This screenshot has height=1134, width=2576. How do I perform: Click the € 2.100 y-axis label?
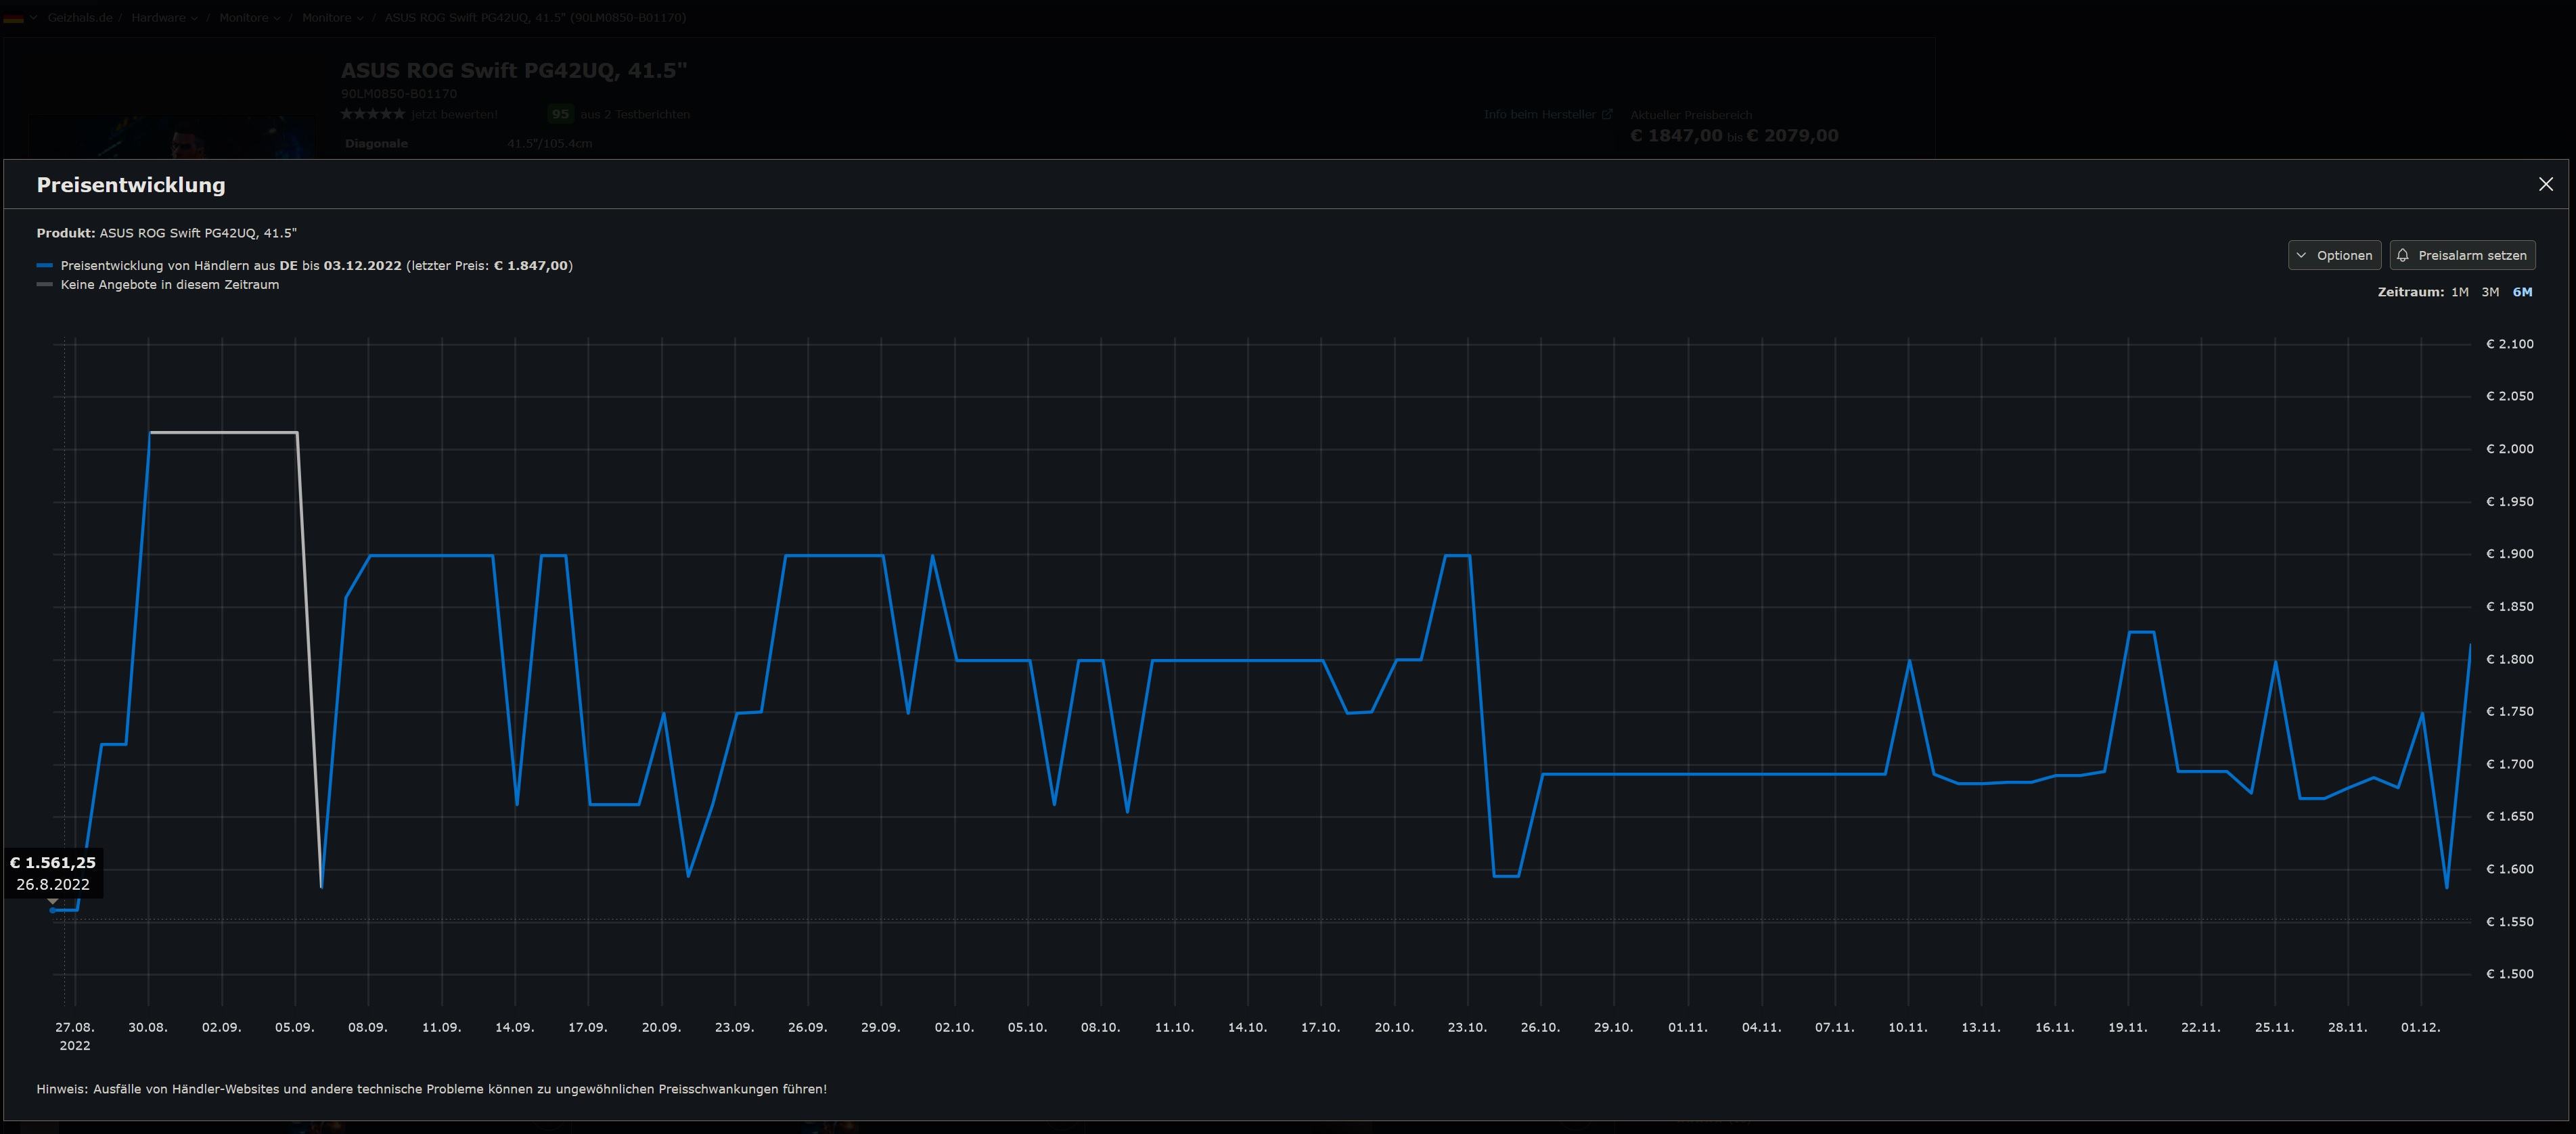(x=2510, y=344)
